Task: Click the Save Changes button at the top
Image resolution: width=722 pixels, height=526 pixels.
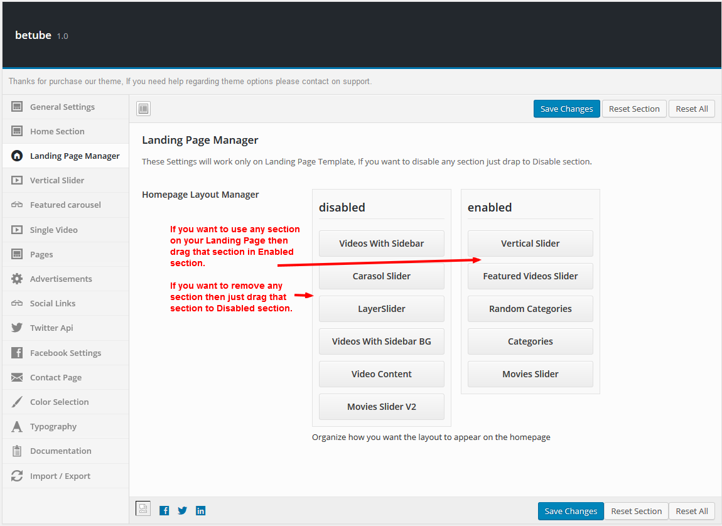Action: point(566,108)
